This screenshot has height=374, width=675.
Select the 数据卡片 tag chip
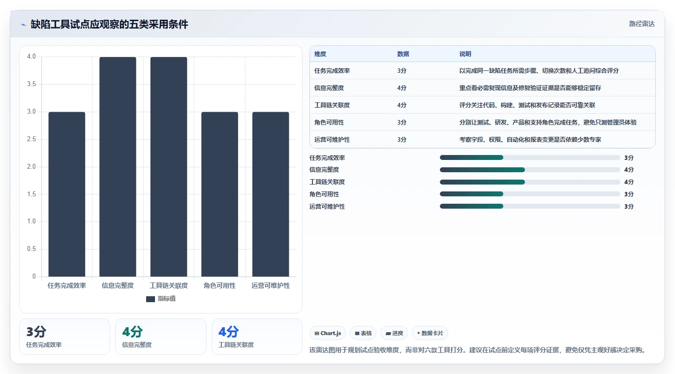pyautogui.click(x=430, y=333)
